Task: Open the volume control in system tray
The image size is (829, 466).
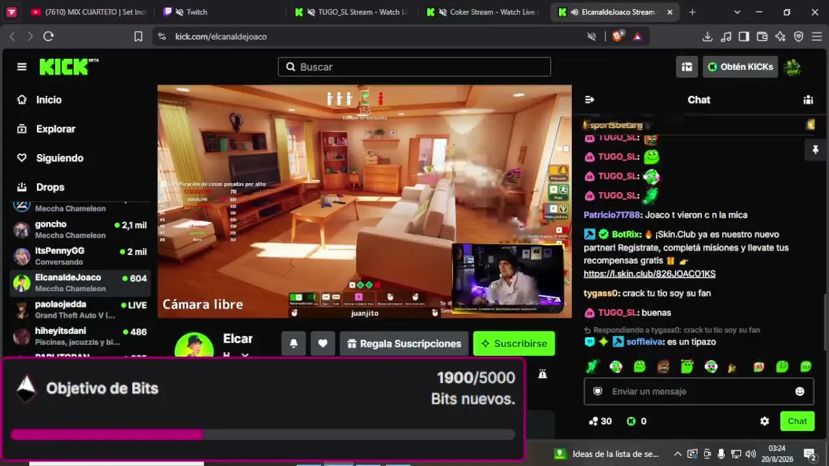Action: tap(751, 454)
